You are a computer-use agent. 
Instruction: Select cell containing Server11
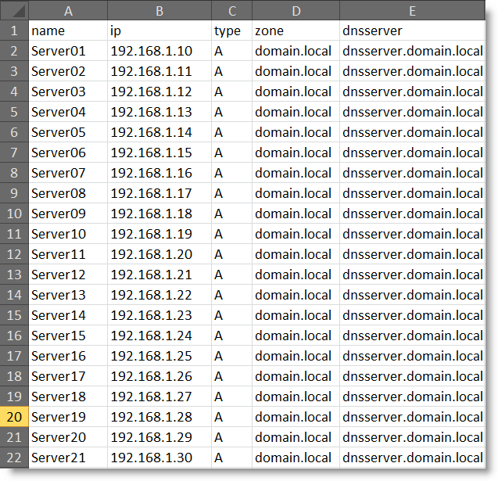pos(68,254)
